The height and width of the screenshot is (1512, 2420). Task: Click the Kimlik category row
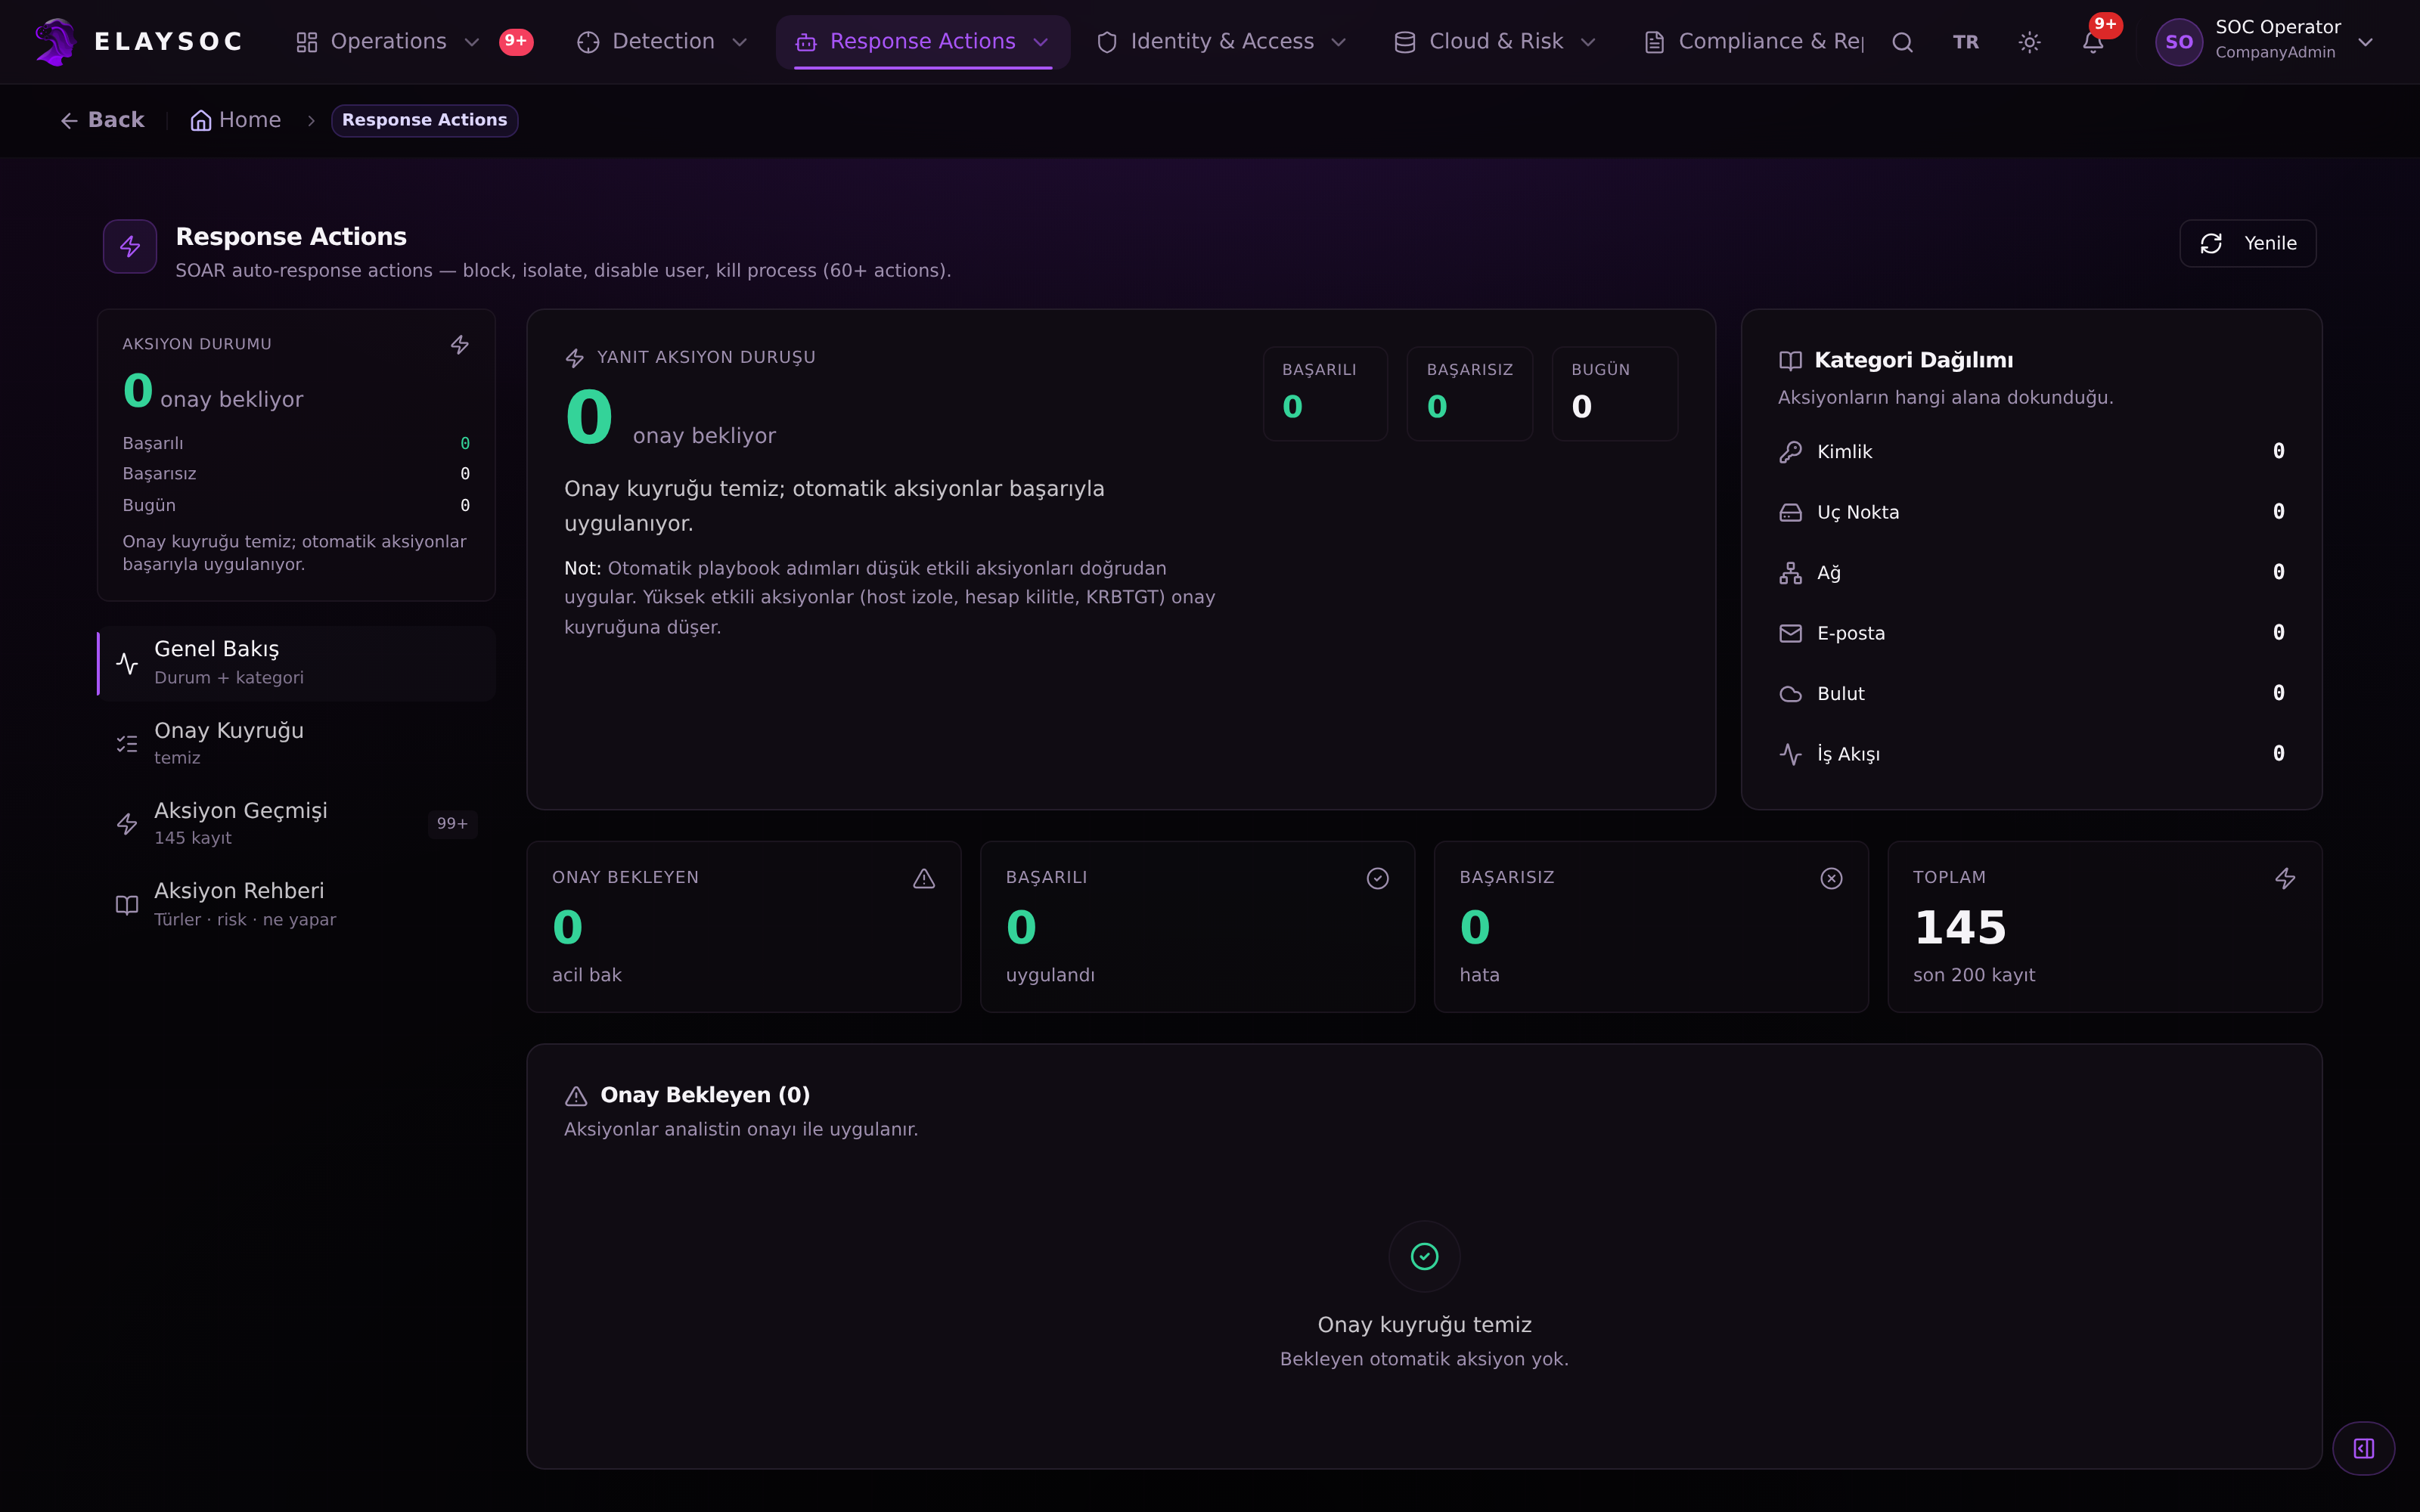pos(2031,452)
